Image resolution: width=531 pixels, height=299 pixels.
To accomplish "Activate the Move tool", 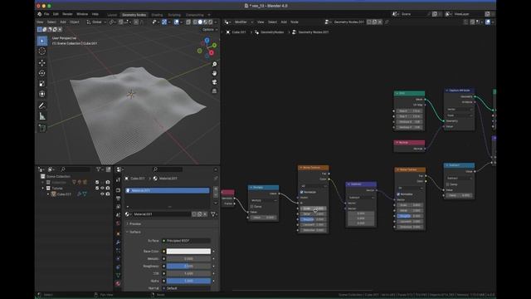I will pos(42,63).
